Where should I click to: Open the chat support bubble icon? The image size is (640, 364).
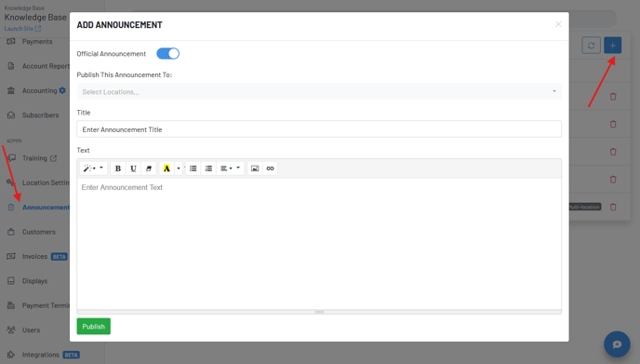[617, 344]
